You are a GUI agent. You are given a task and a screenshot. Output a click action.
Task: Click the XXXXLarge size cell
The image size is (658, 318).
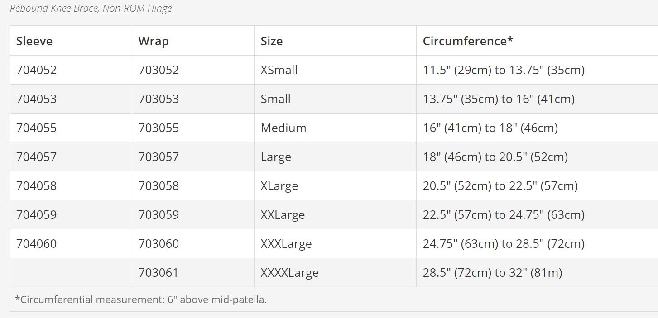(x=289, y=273)
